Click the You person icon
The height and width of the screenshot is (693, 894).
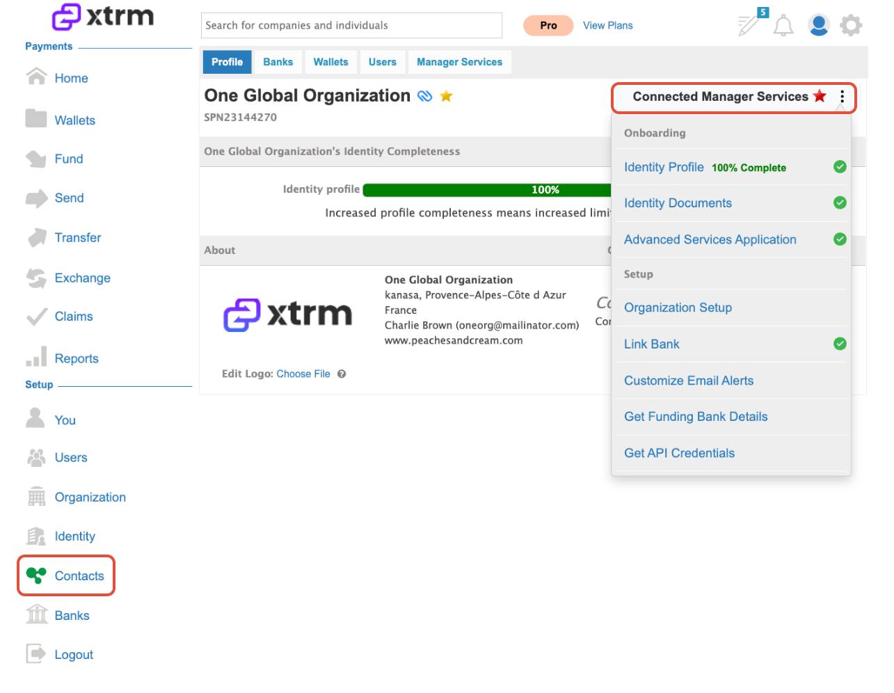point(35,418)
